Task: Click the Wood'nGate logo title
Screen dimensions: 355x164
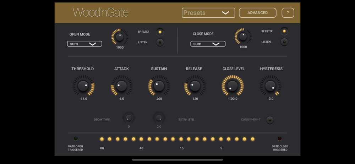Action: pyautogui.click(x=100, y=12)
